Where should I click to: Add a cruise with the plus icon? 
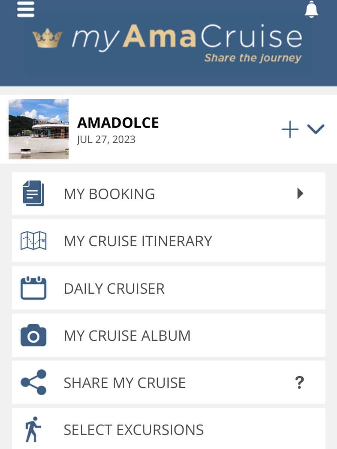[290, 129]
